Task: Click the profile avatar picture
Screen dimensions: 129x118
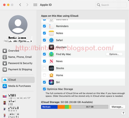Action: pyautogui.click(x=18, y=25)
